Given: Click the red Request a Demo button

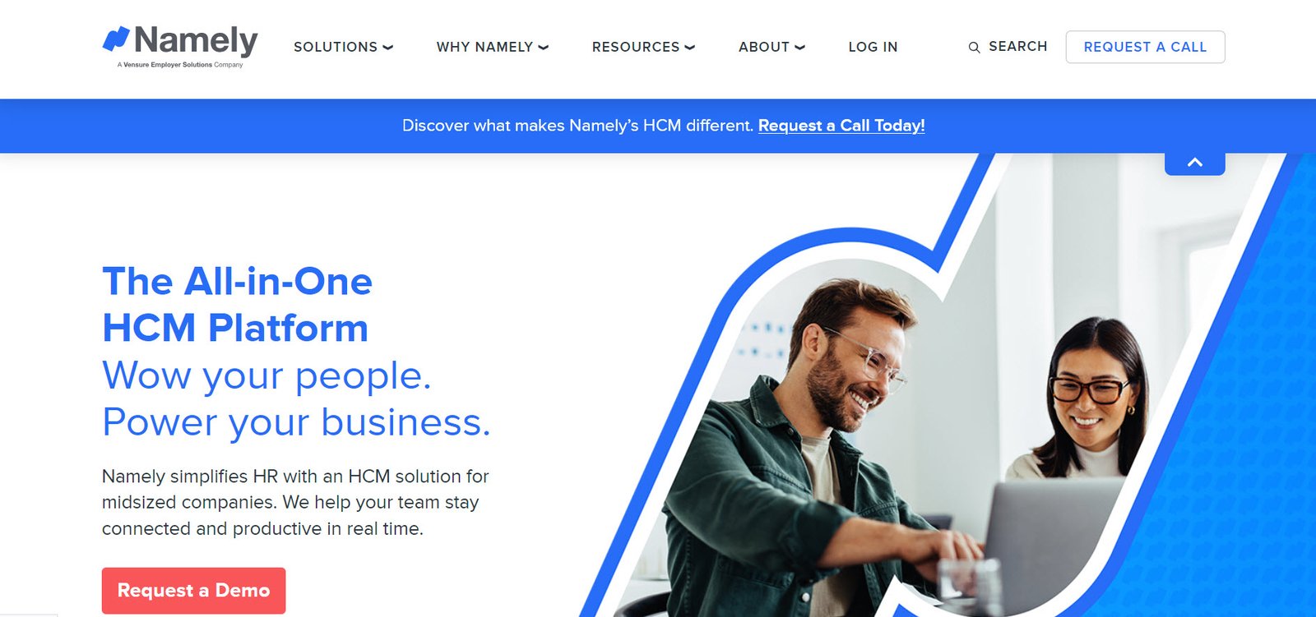Looking at the screenshot, I should point(193,591).
